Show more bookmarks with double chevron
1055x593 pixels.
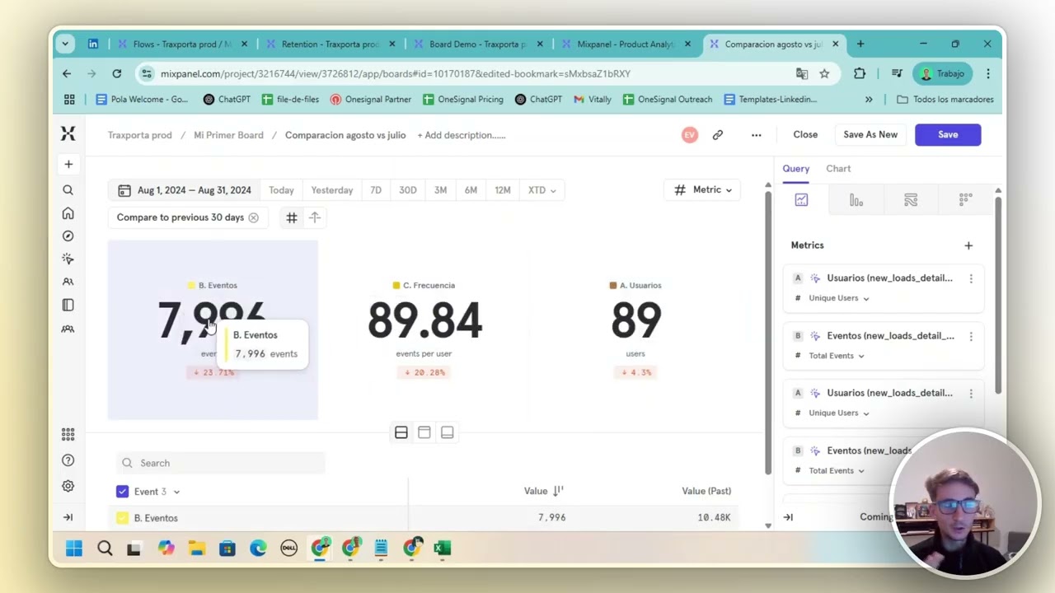[869, 100]
